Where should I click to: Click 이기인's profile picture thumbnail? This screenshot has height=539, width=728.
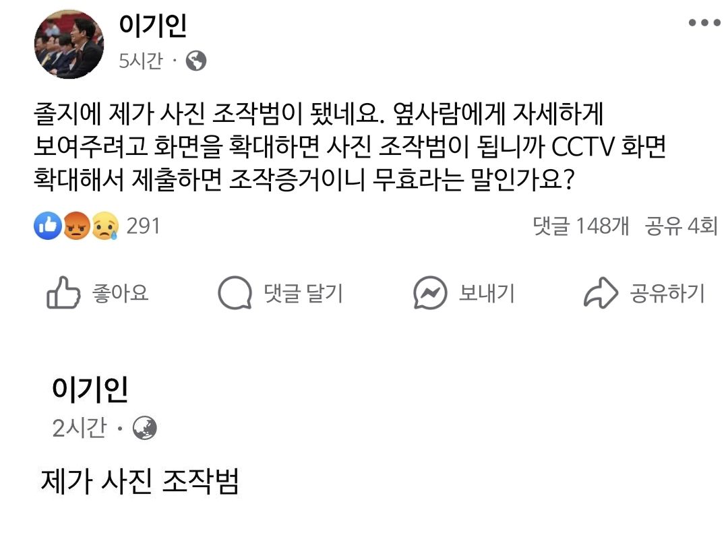pos(69,44)
